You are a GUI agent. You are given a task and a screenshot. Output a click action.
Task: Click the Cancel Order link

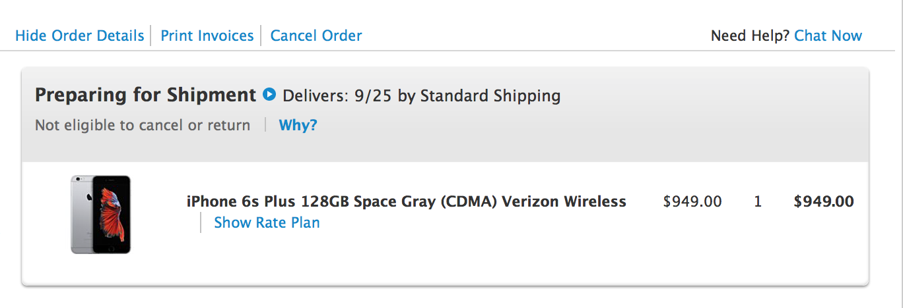coord(316,36)
